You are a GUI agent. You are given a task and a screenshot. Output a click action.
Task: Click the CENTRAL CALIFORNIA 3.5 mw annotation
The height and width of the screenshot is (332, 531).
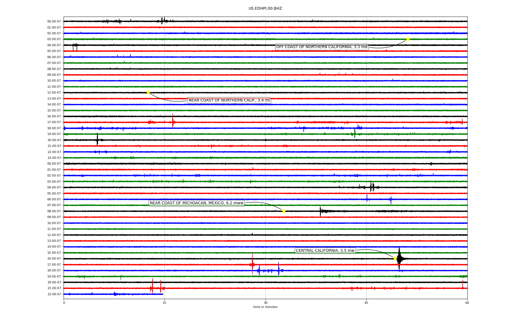pyautogui.click(x=325, y=251)
